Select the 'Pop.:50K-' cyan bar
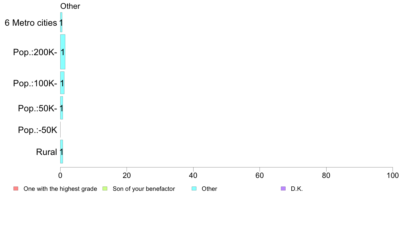 click(62, 108)
